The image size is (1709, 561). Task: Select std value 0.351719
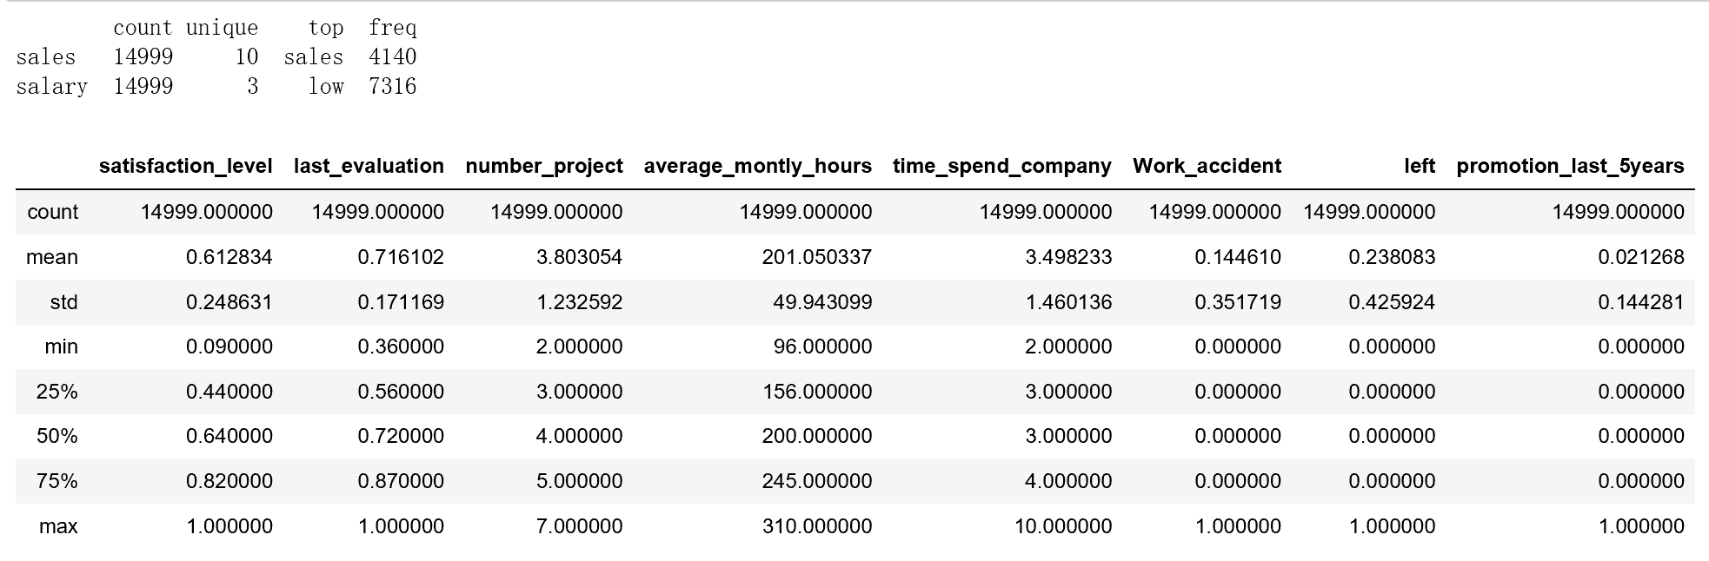coord(1238,302)
